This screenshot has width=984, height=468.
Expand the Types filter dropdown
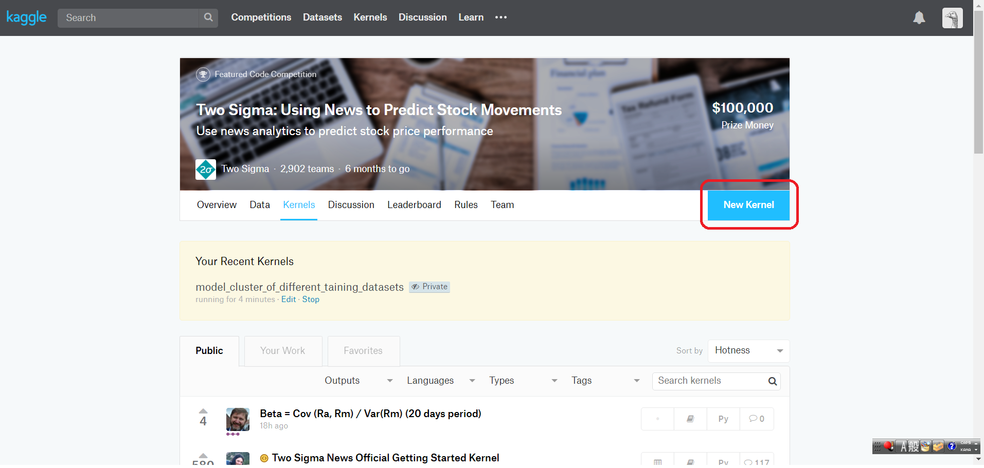pyautogui.click(x=523, y=381)
